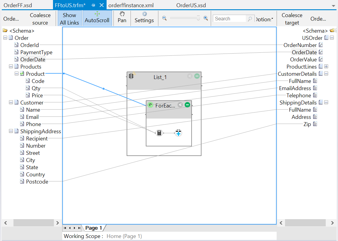Select the orderffinstance.xml tab
338x241 pixels.
[131, 5]
